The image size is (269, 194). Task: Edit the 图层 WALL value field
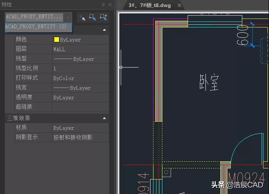pos(80,49)
